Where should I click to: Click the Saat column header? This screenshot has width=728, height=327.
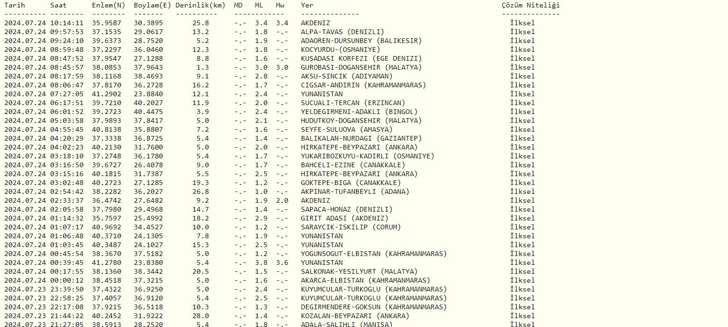(58, 6)
